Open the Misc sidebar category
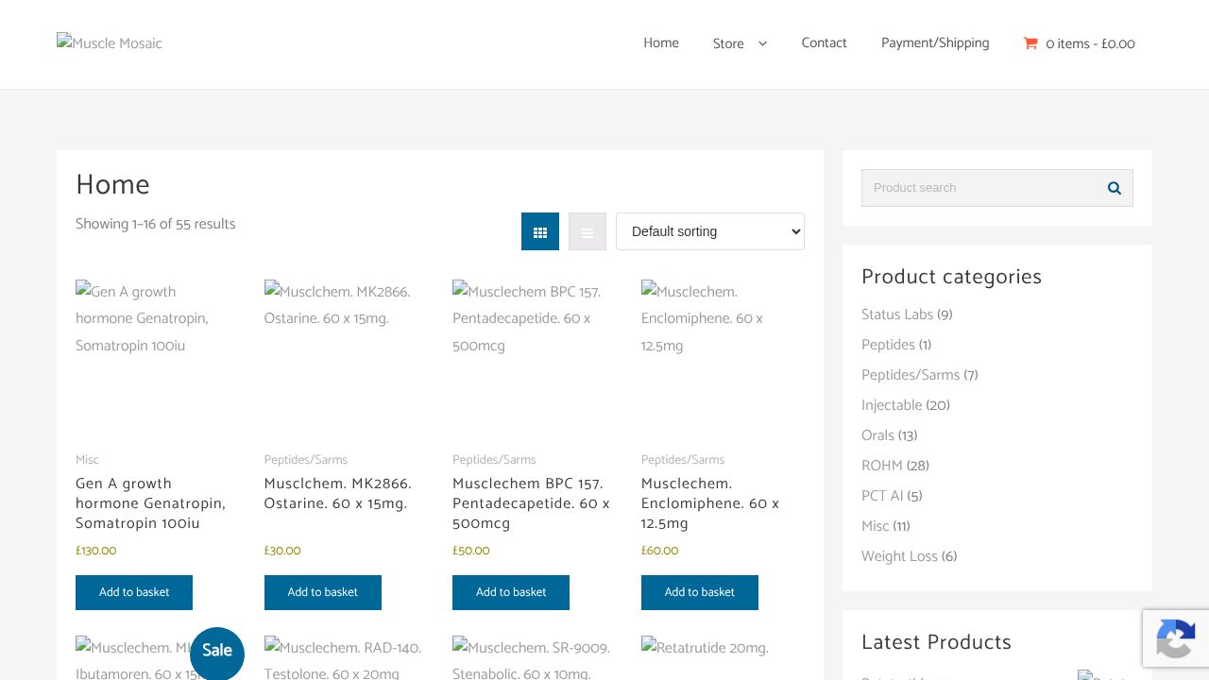 point(876,526)
